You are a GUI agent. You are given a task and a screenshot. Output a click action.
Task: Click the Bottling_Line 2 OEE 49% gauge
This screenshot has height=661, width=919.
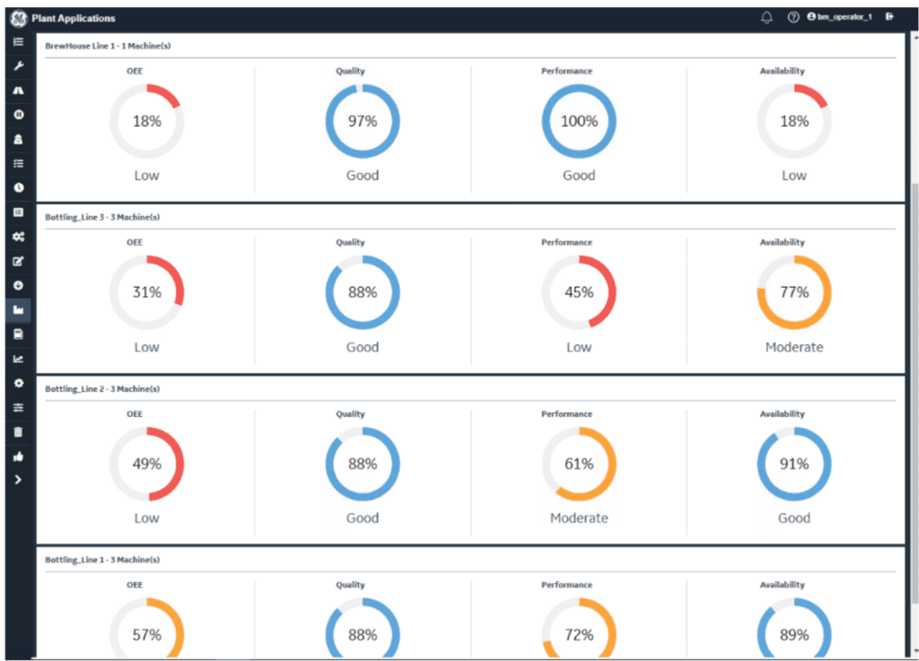(147, 464)
